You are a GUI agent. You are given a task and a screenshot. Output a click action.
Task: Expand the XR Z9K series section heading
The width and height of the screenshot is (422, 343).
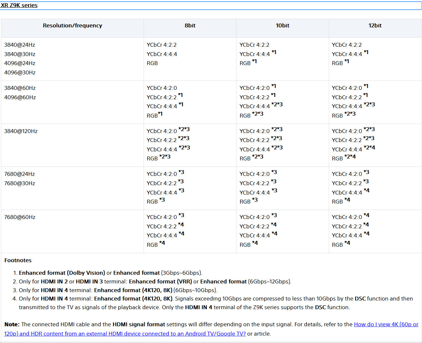(19, 5)
